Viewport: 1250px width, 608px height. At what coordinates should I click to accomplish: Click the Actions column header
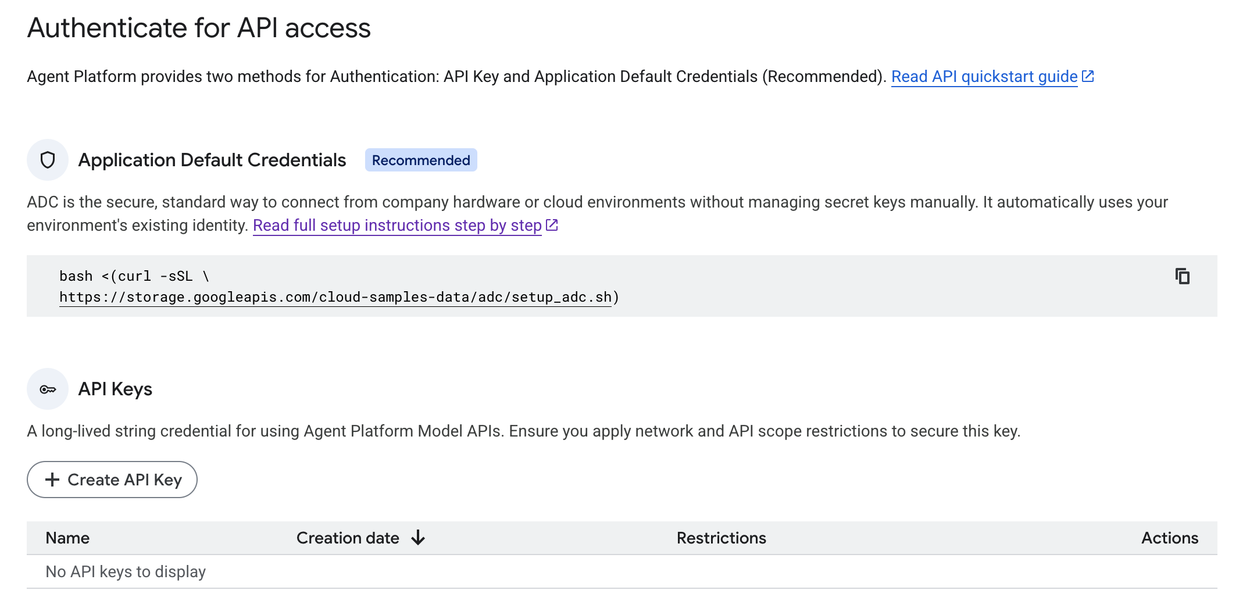click(1170, 538)
